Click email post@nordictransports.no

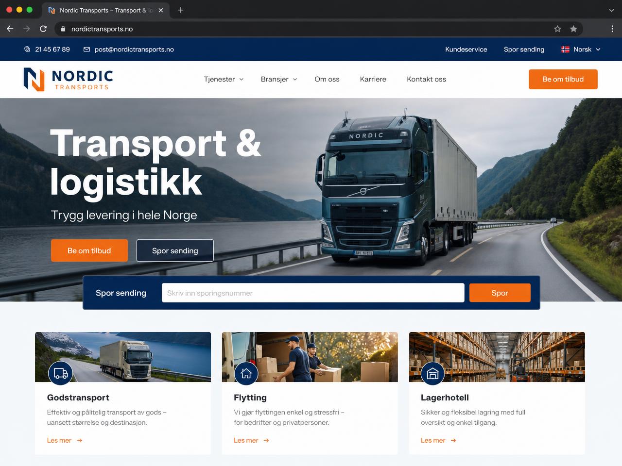coord(134,50)
